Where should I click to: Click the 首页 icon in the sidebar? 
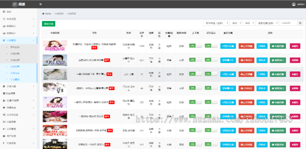[4, 12]
